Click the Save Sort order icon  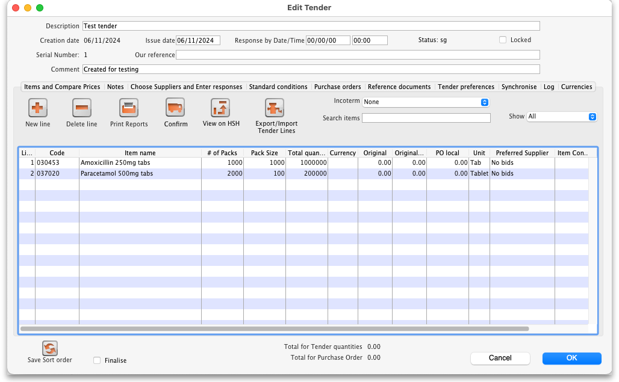tap(49, 348)
